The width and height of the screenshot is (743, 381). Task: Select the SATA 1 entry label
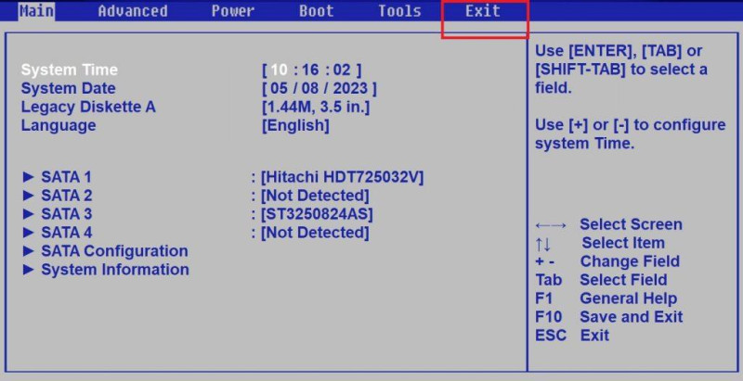66,177
